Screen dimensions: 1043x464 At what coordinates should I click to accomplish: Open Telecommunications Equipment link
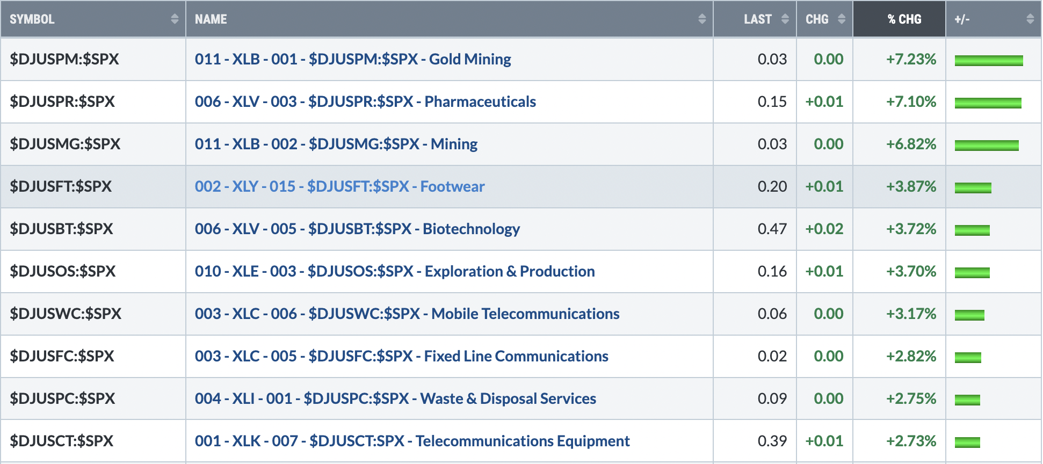pyautogui.click(x=412, y=441)
